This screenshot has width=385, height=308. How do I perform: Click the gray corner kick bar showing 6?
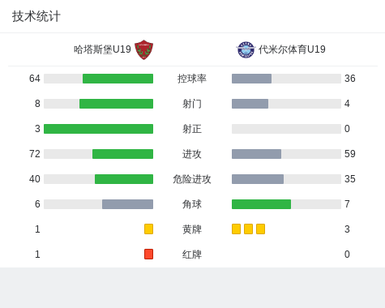[x=127, y=204]
